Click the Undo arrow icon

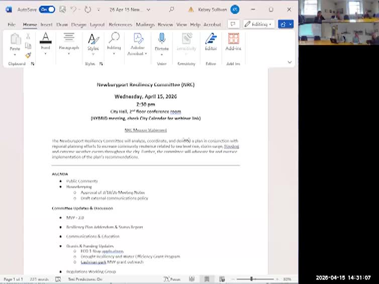[73, 10]
